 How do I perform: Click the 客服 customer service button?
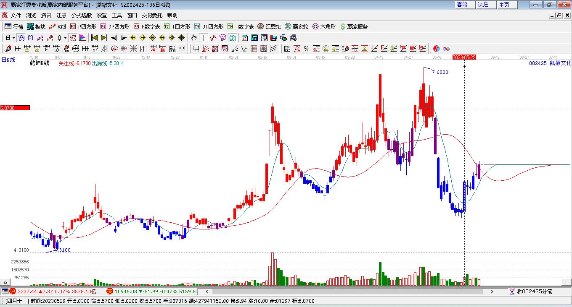point(465,5)
